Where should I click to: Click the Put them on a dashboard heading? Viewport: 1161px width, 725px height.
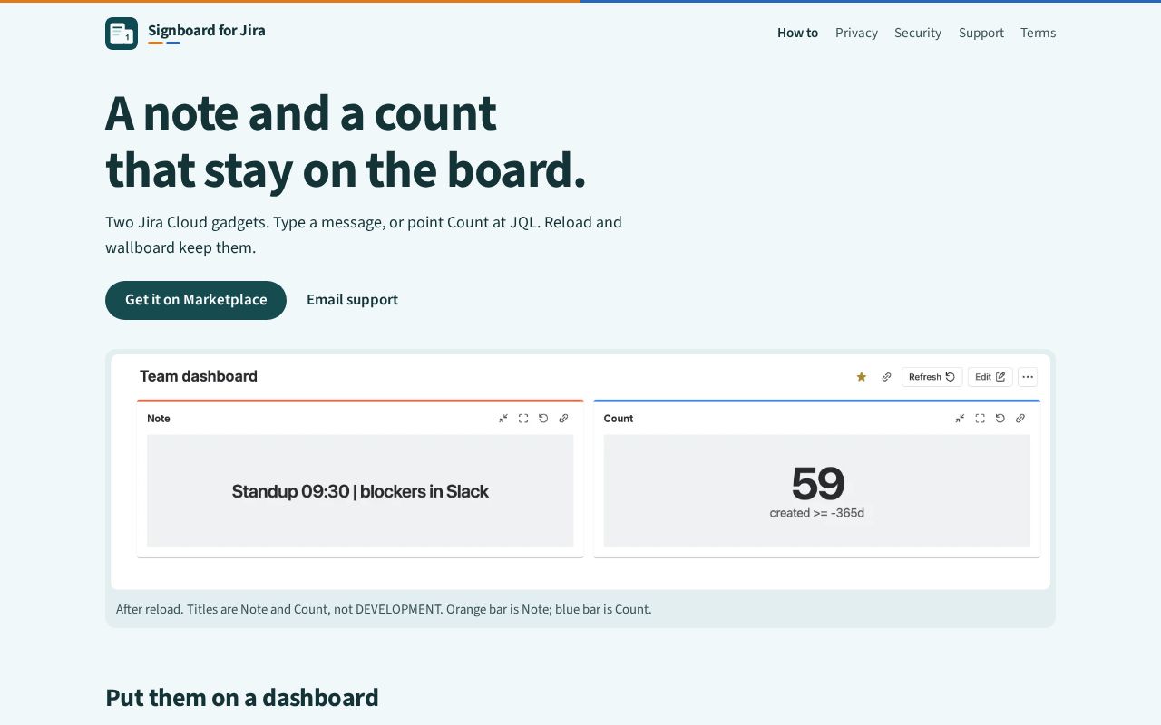[242, 698]
